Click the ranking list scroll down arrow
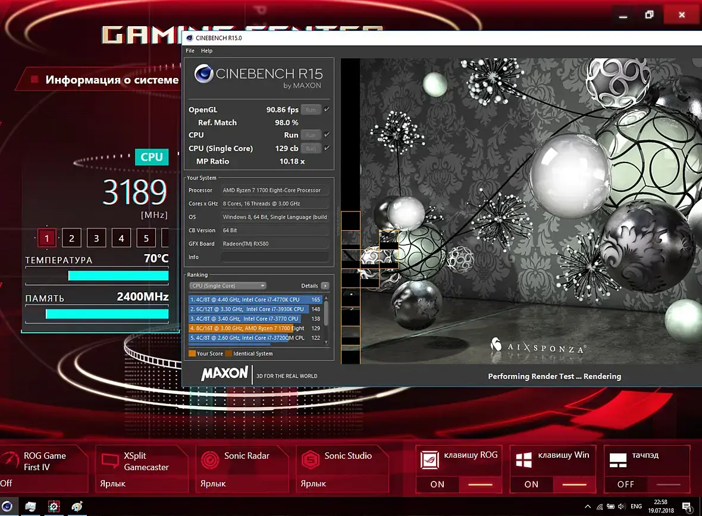Screen dimensions: 702x516 [326, 343]
